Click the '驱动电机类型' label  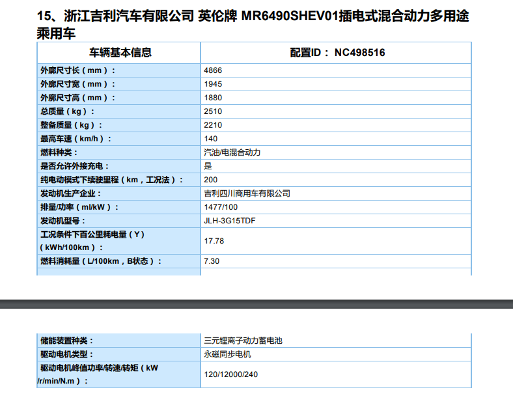click(66, 355)
